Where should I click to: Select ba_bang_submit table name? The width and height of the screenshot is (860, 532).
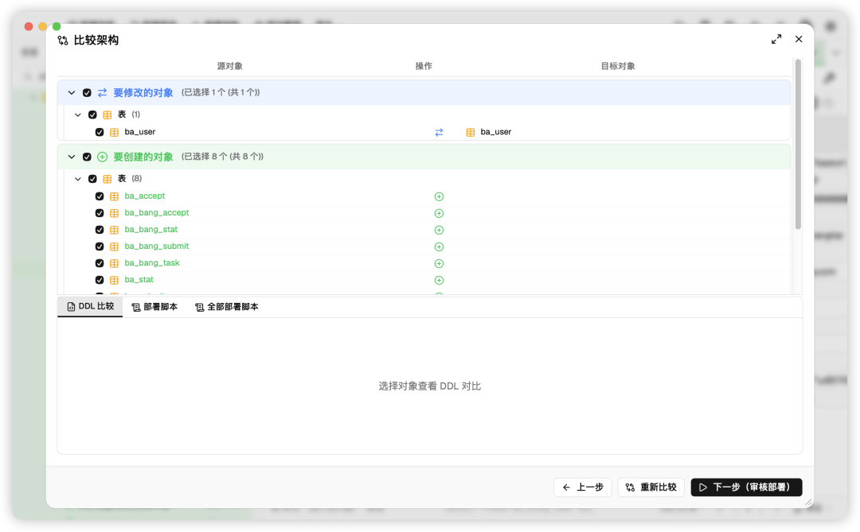(x=157, y=246)
